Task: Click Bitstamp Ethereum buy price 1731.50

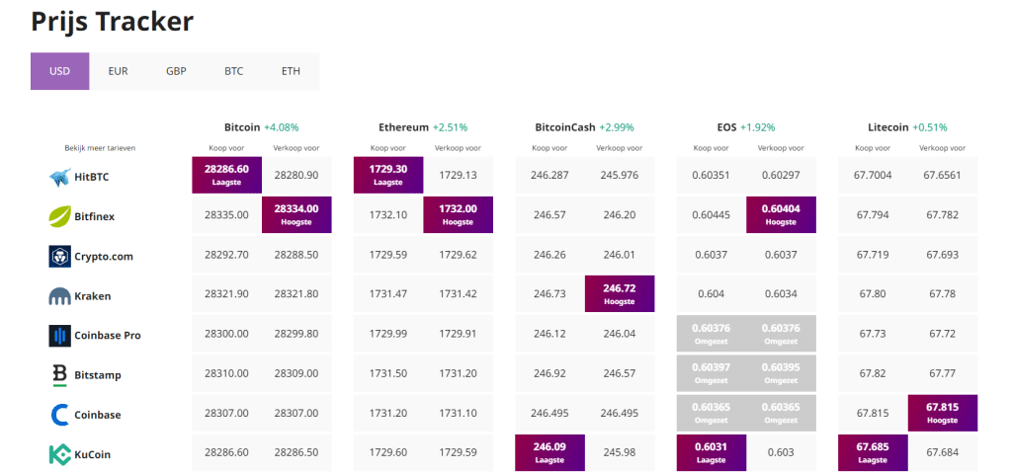Action: (x=388, y=374)
